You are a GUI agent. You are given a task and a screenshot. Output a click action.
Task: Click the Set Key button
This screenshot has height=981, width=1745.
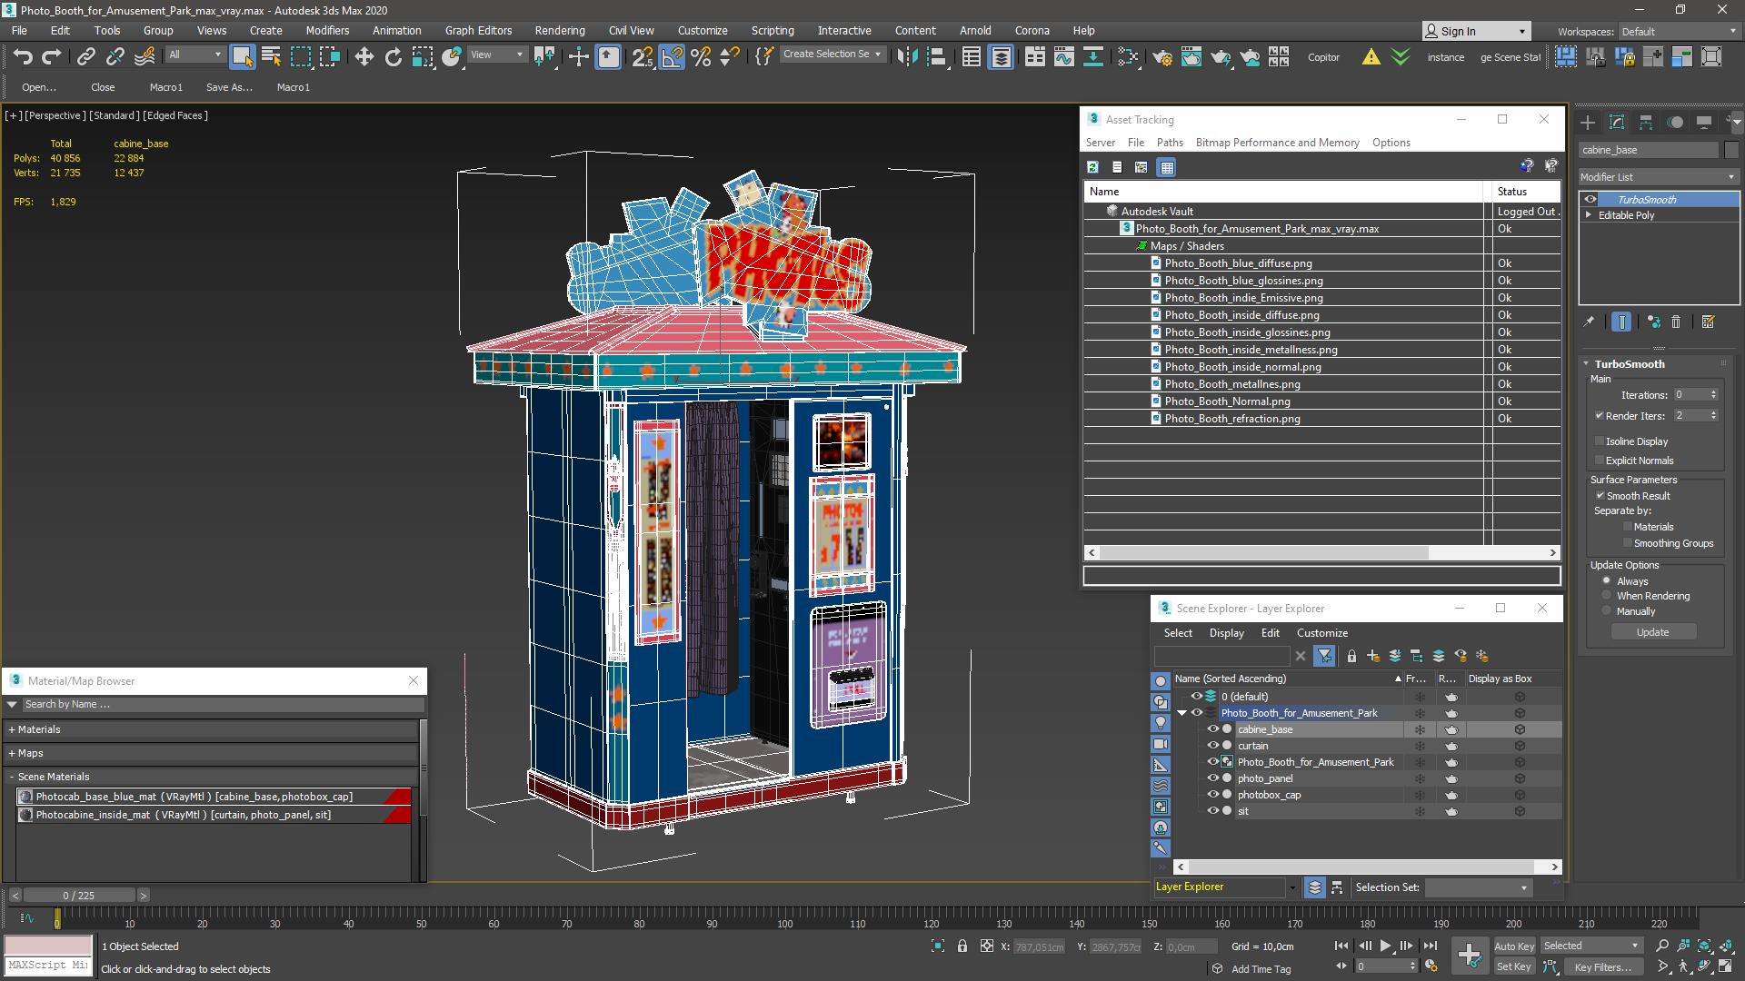pyautogui.click(x=1514, y=966)
